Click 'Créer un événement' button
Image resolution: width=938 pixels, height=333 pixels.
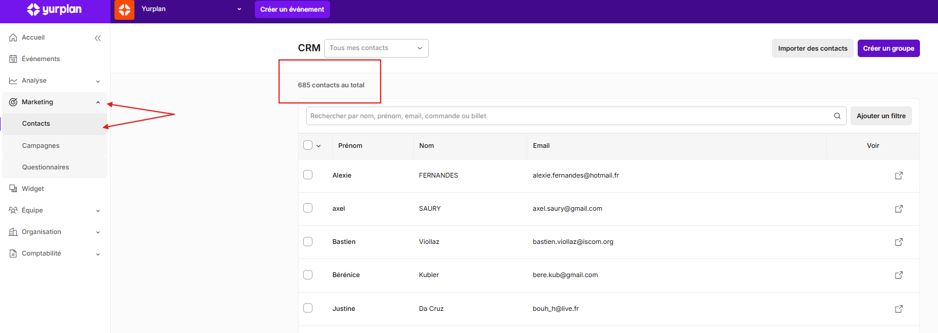click(x=292, y=9)
